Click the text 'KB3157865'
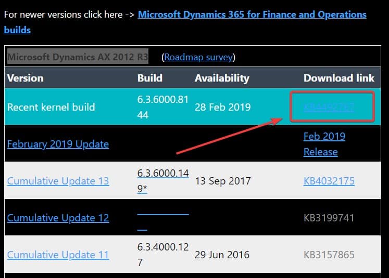389x278 pixels. point(329,255)
